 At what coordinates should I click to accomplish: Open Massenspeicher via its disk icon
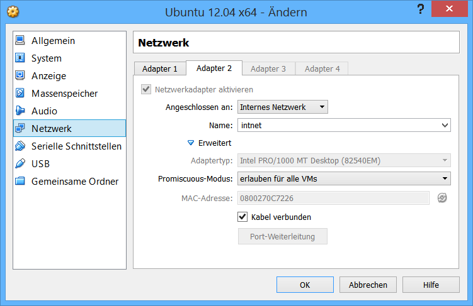pyautogui.click(x=20, y=94)
